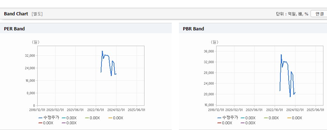Toggle purple 0.00X legend in PER Band
Viewport: 327px width, 130px height.
tap(69, 123)
